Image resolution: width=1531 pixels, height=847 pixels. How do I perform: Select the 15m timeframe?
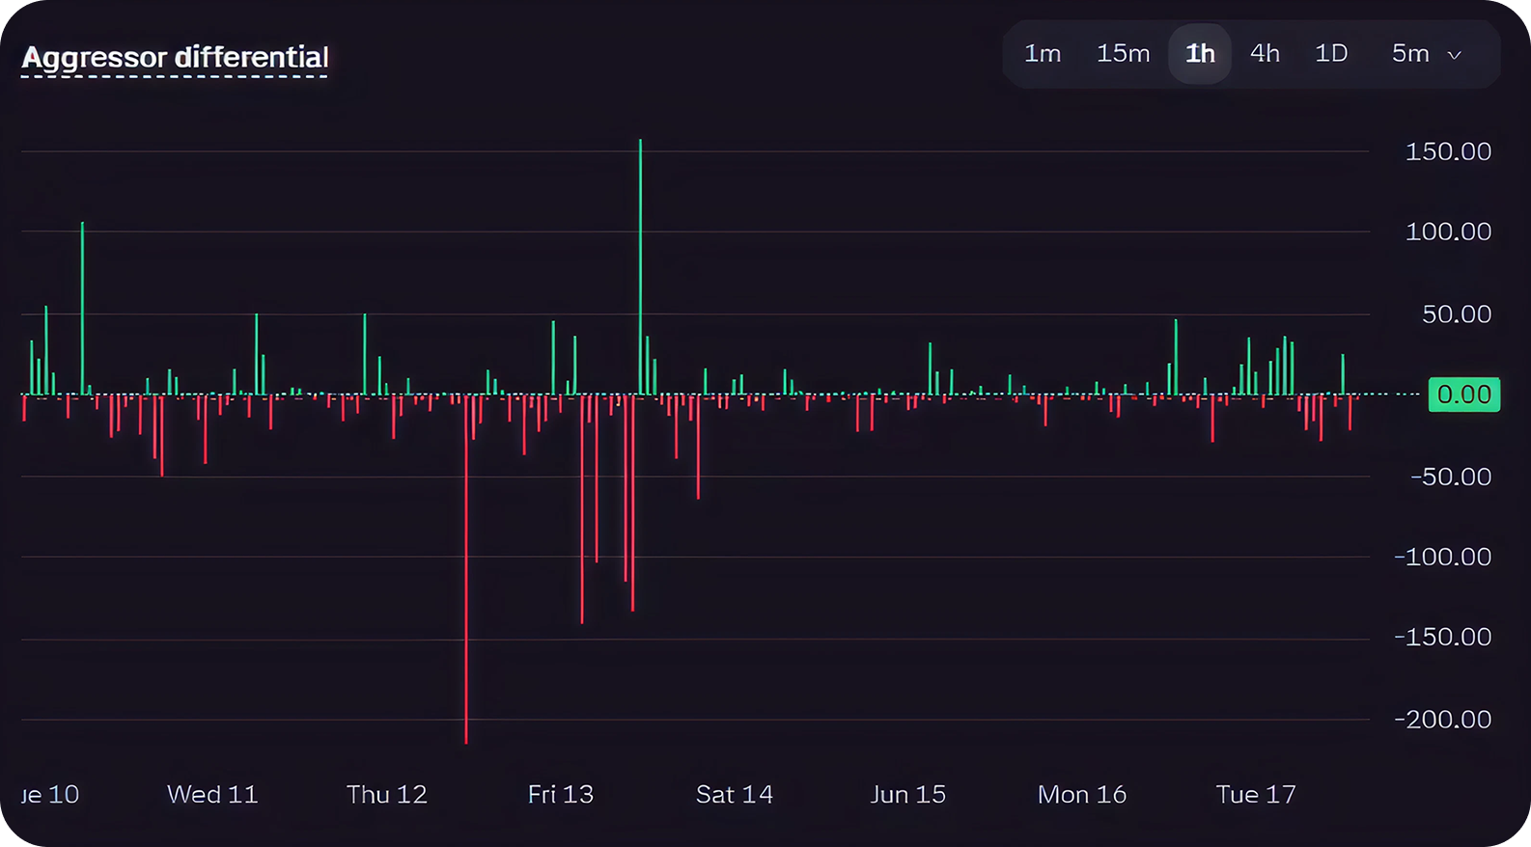point(1123,54)
